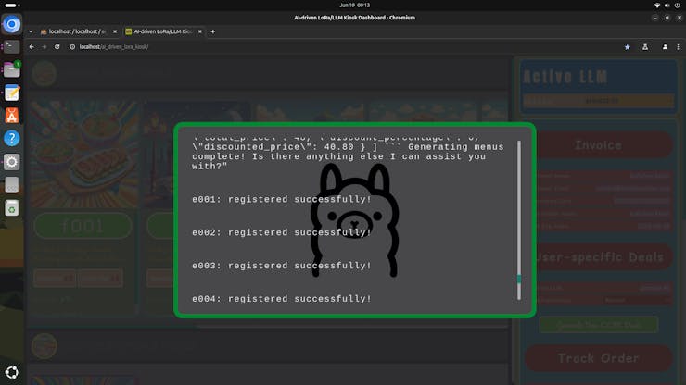Select the f001 menu item button
686x385 pixels.
click(83, 226)
